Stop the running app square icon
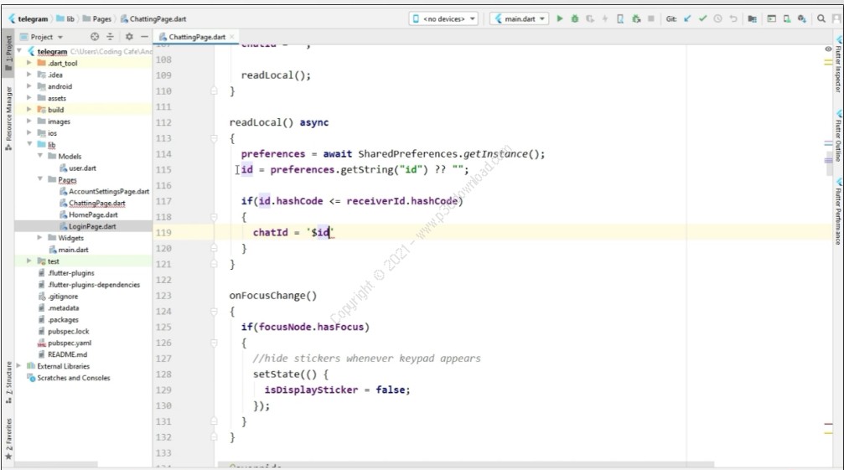 pyautogui.click(x=650, y=18)
